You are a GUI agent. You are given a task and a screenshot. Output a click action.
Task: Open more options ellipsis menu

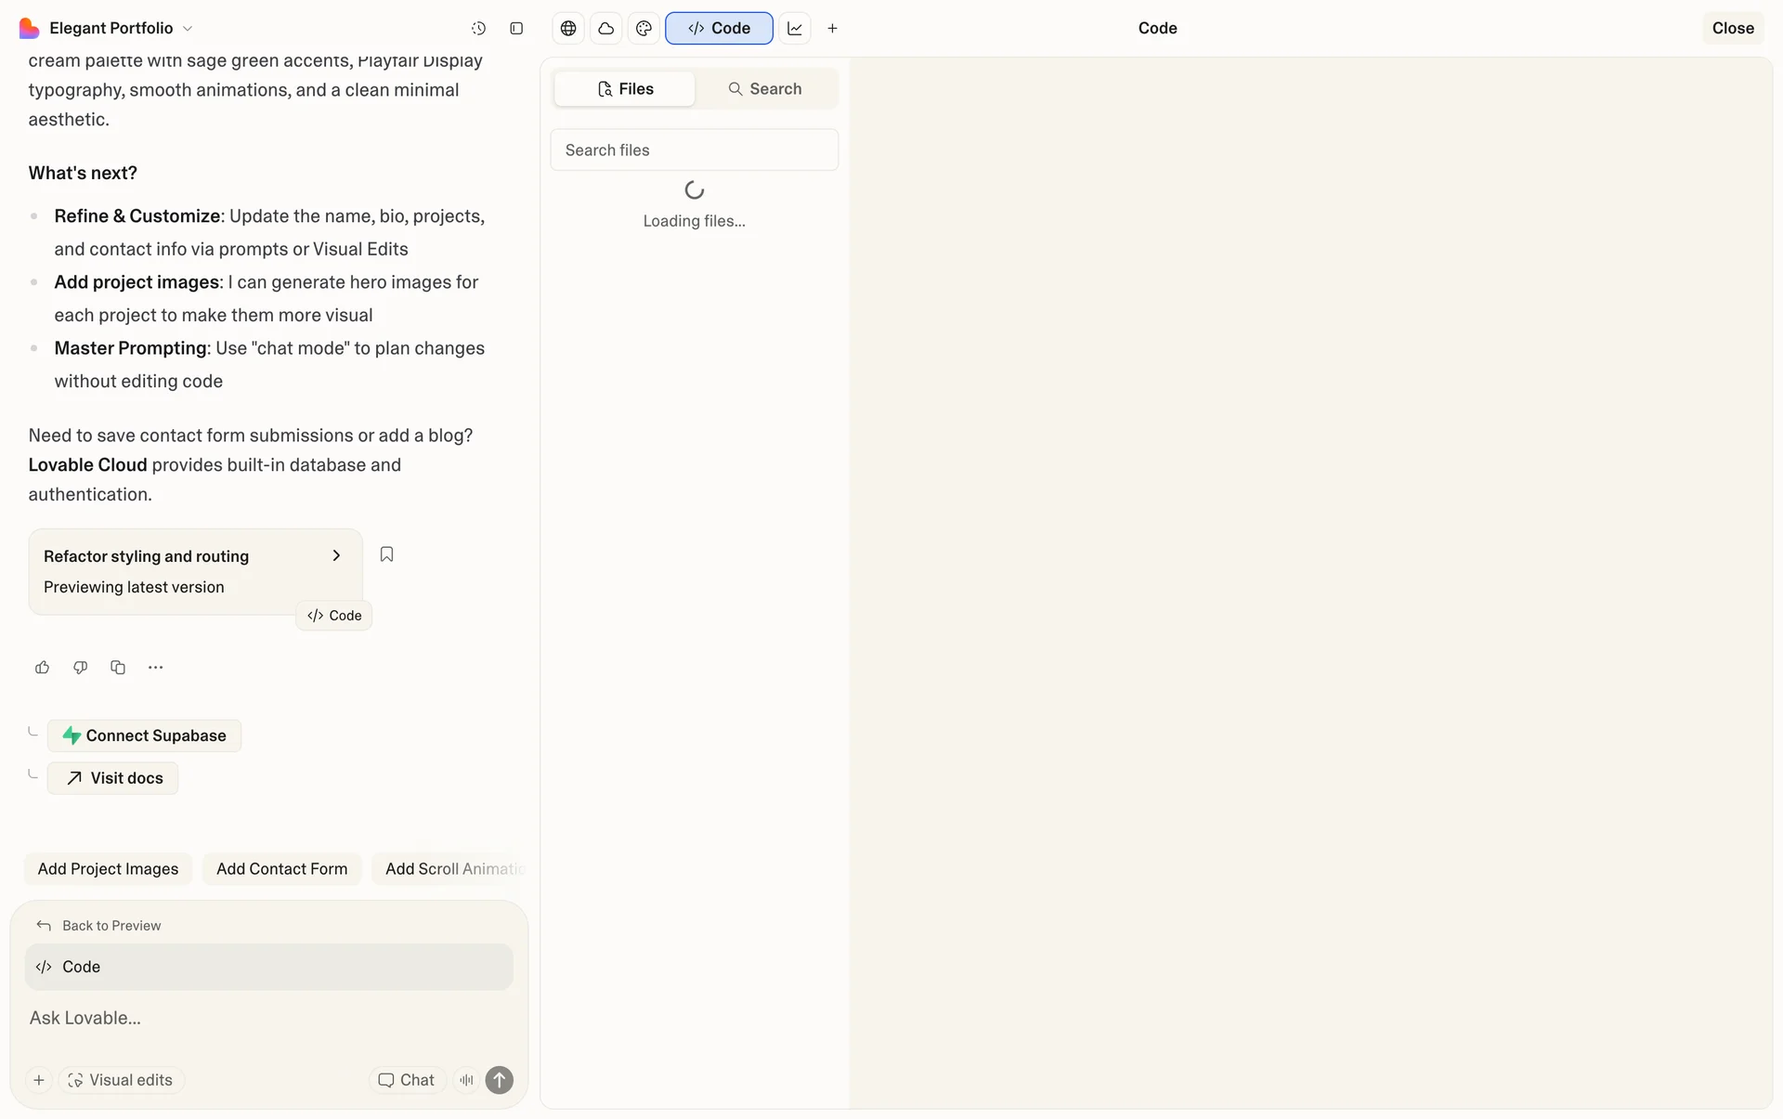[x=155, y=668]
